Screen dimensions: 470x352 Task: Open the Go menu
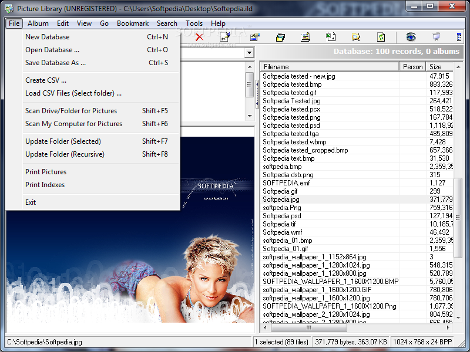105,23
